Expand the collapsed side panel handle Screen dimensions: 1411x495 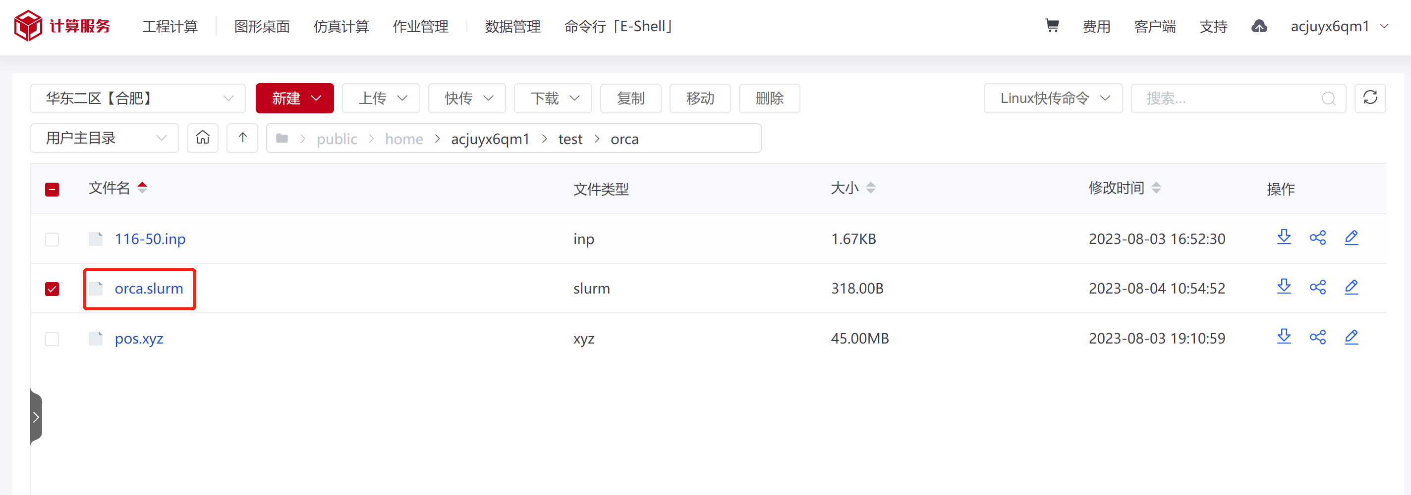point(36,417)
